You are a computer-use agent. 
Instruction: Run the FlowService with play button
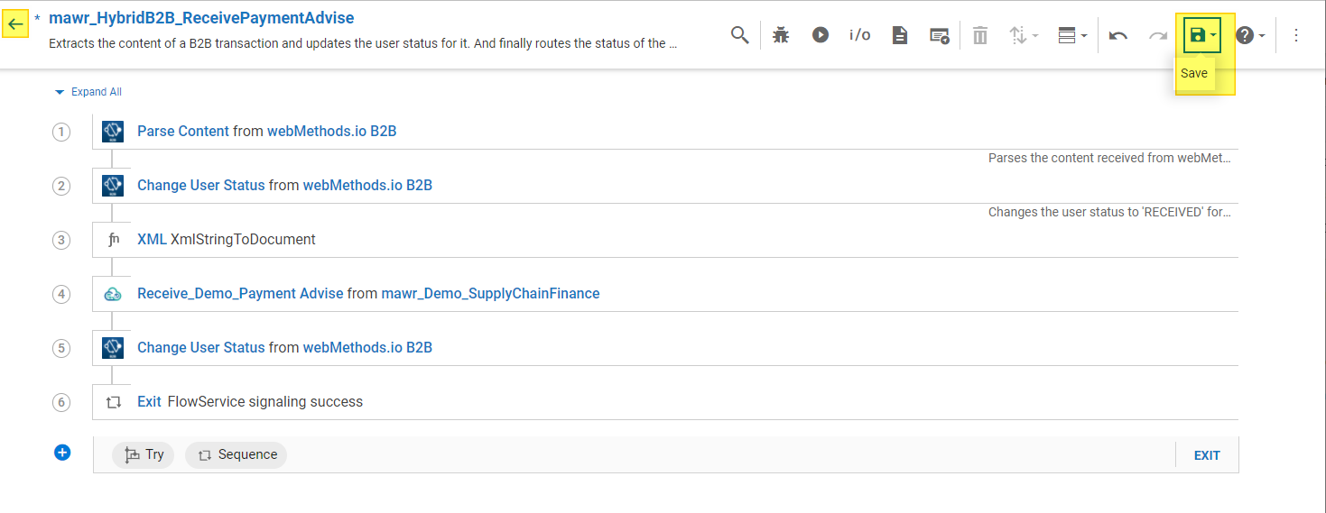point(821,35)
